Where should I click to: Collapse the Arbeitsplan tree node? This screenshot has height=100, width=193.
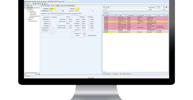tap(26, 9)
